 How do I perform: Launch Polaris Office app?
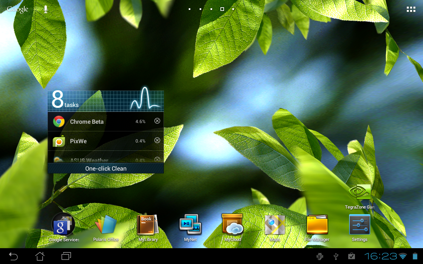[x=106, y=225]
